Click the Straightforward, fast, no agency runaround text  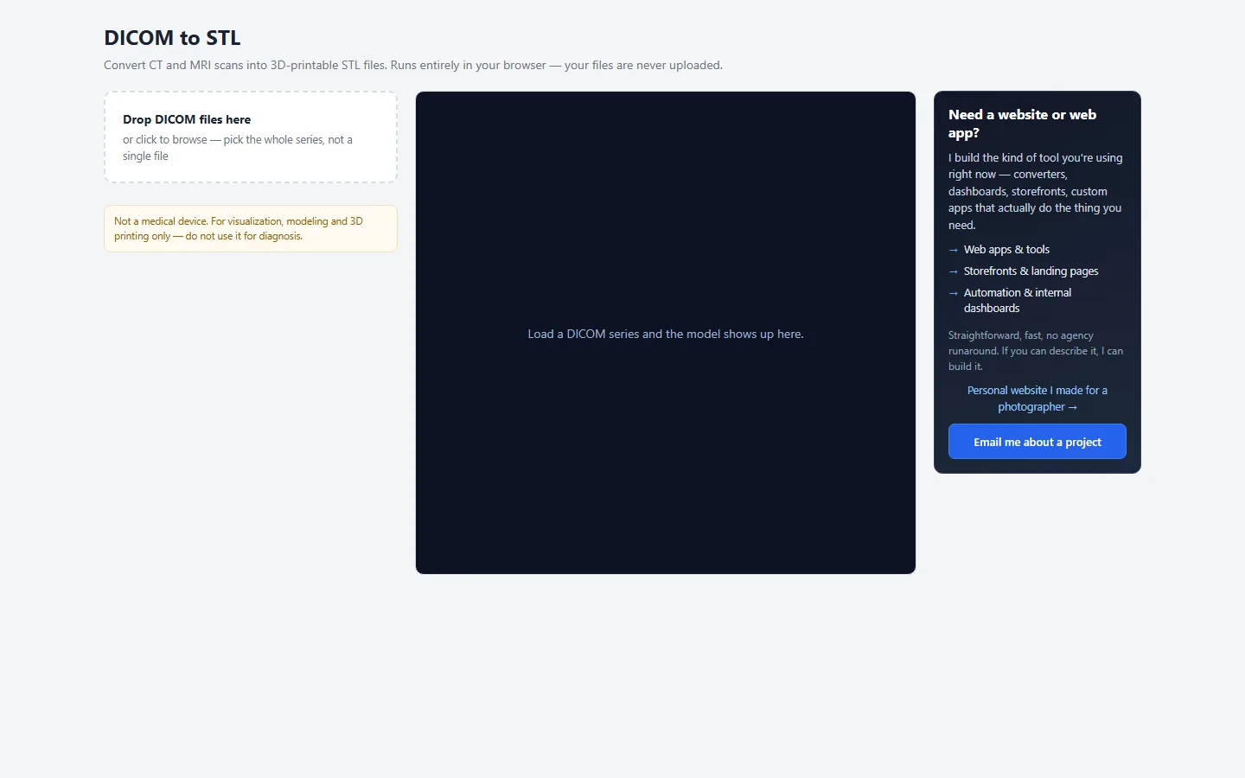click(1036, 351)
